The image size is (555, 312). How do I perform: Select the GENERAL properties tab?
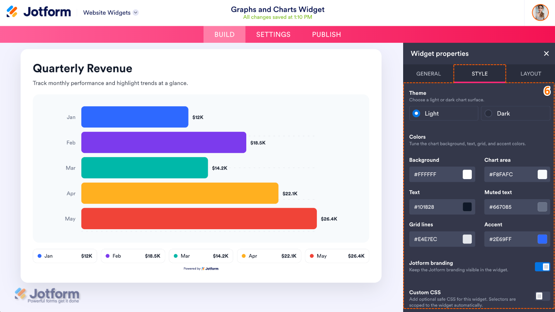point(429,74)
